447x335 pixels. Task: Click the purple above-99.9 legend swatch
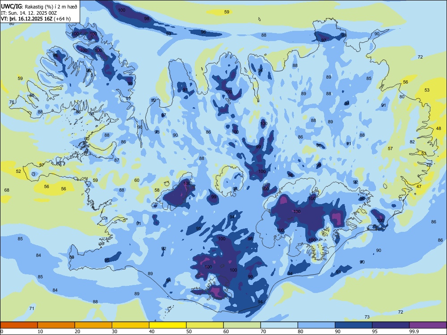point(428,325)
